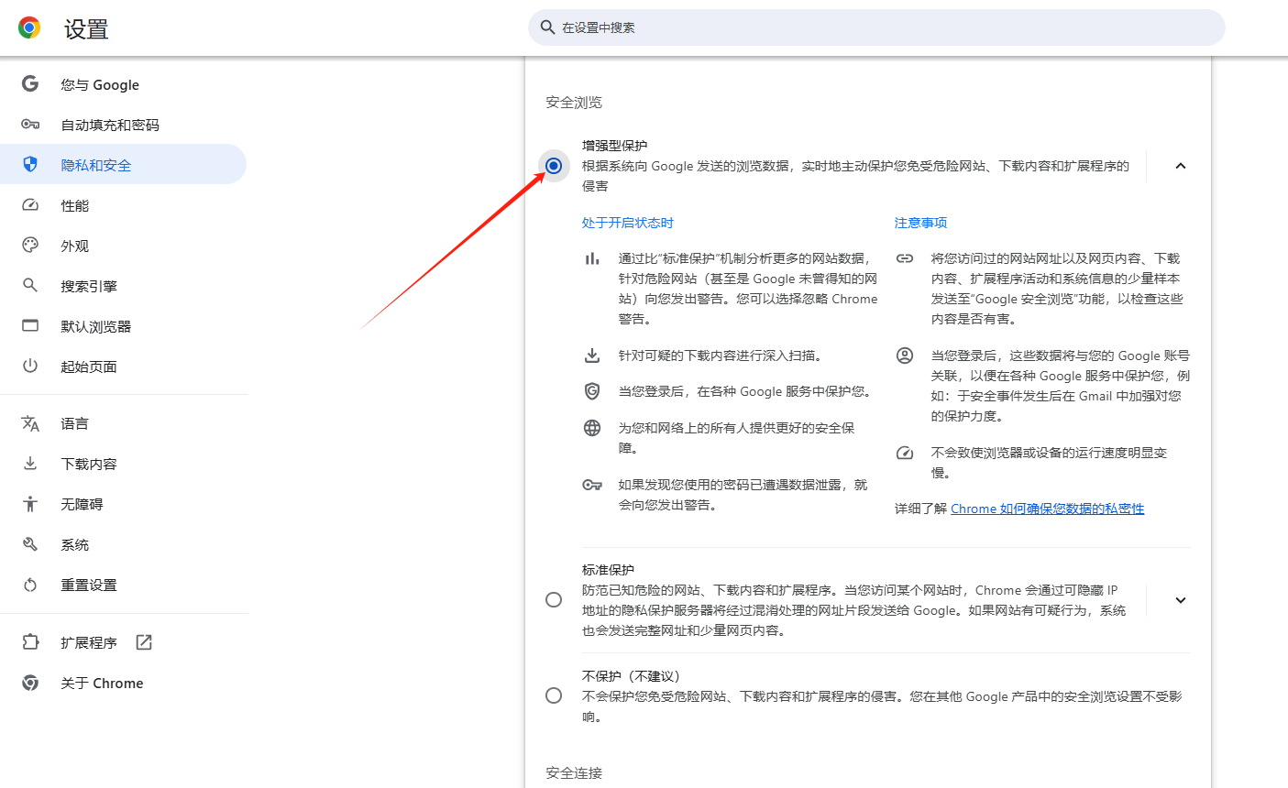Screen dimensions: 1288x788
Task: Click the magnifier icon for 搜索引擎
Action: [30, 286]
